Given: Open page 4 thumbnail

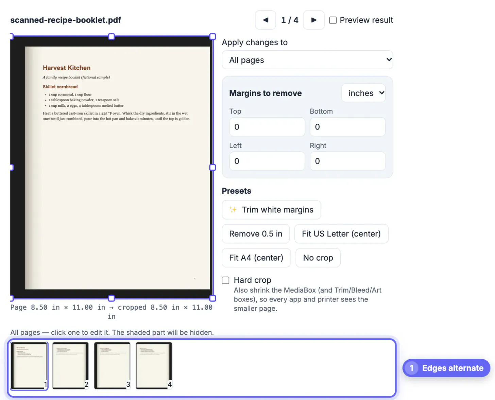Looking at the screenshot, I should click(x=154, y=366).
